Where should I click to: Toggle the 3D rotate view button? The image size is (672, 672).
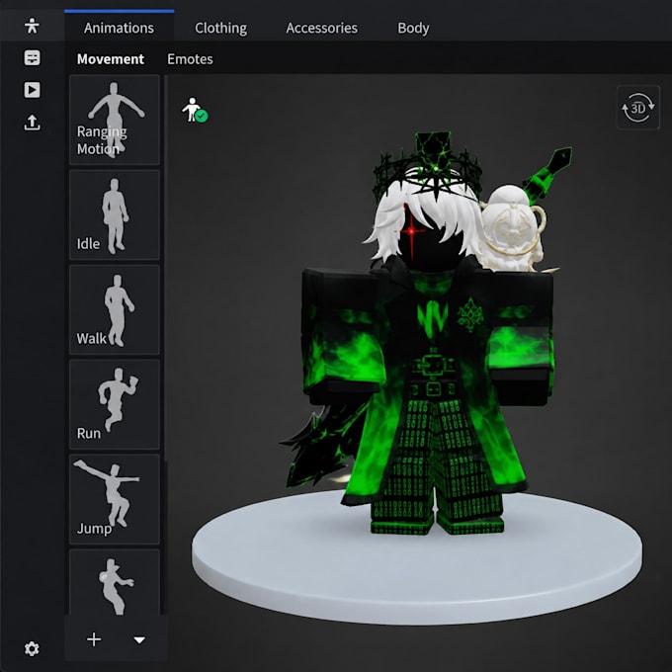[637, 108]
